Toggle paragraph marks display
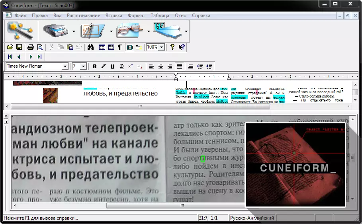Image resolution: width=362 pixels, height=224 pixels. [x=120, y=47]
